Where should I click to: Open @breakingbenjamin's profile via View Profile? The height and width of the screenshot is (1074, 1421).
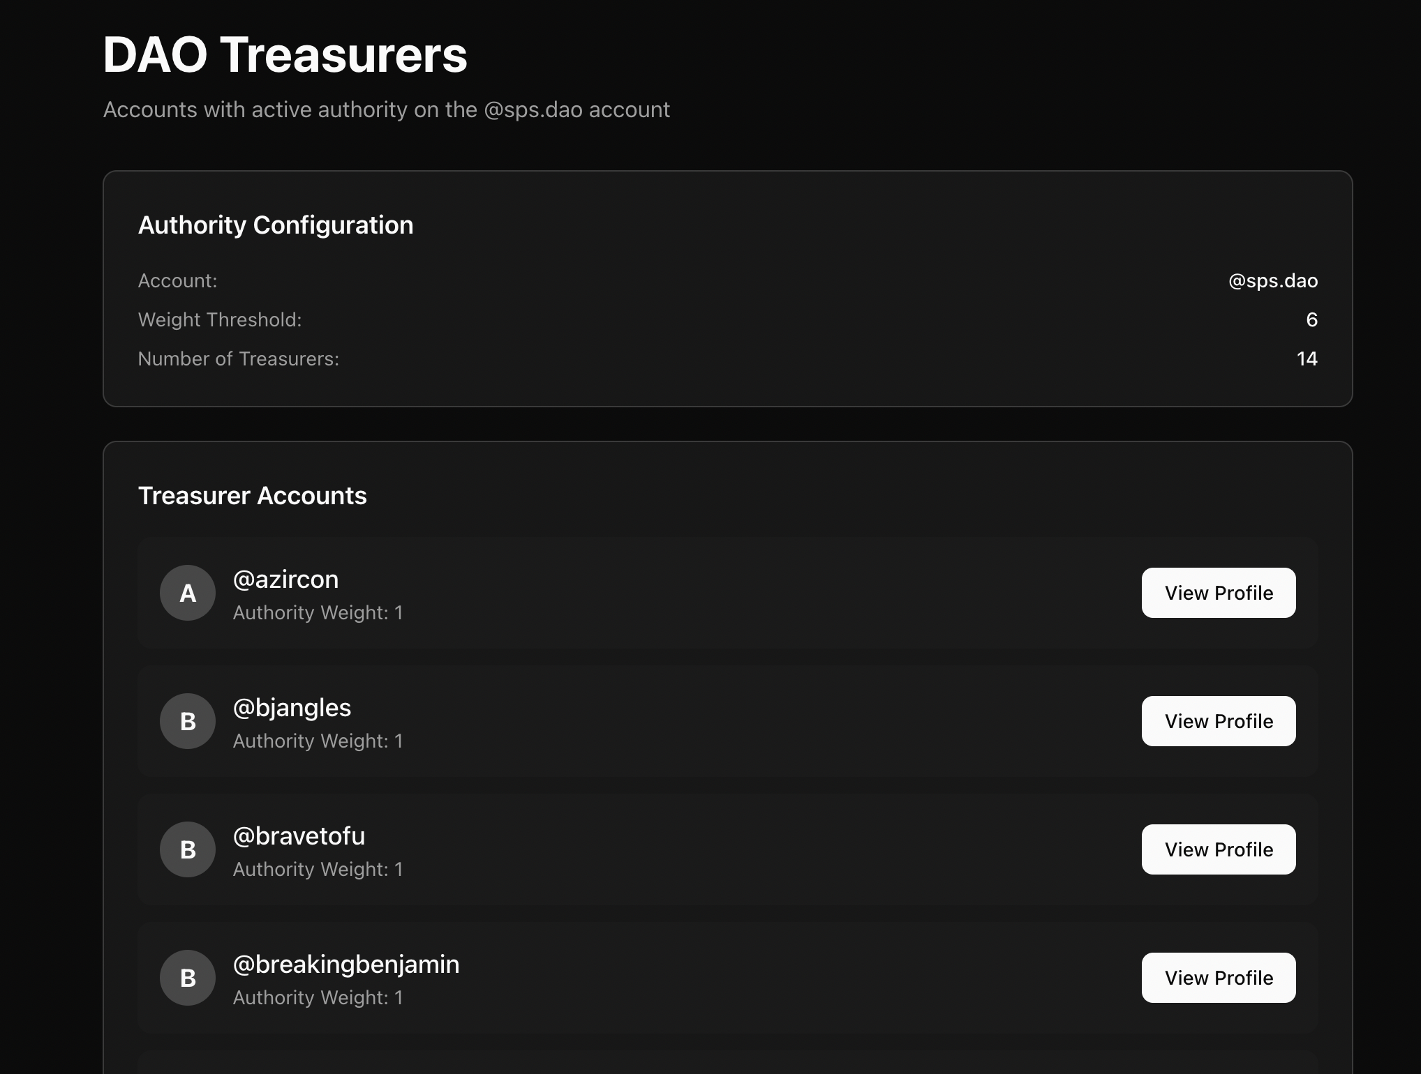(x=1218, y=978)
